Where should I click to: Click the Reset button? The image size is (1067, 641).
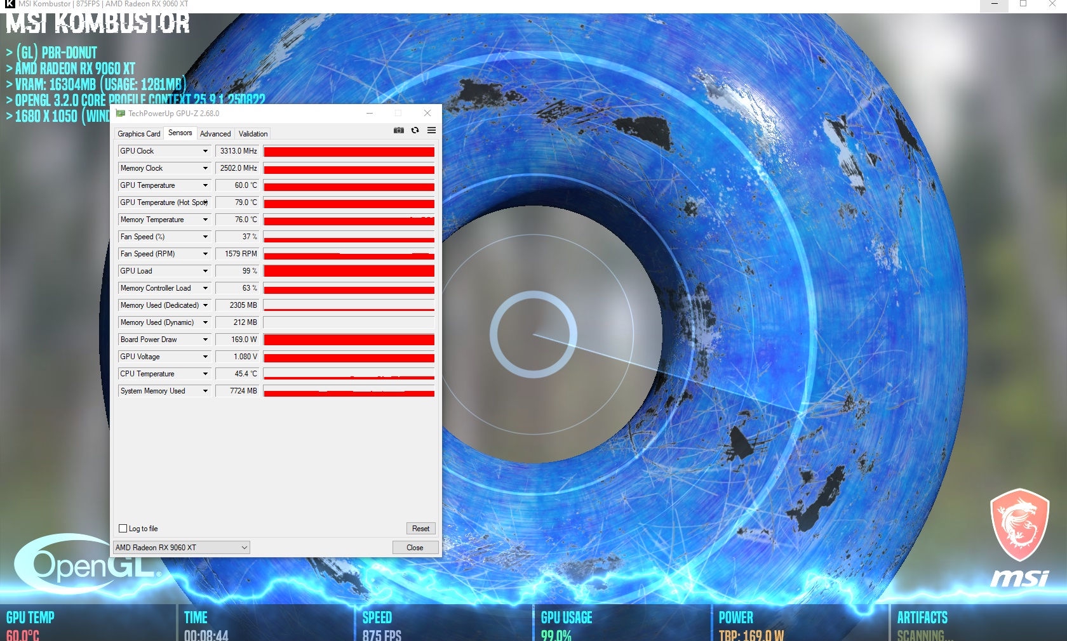[x=420, y=529]
